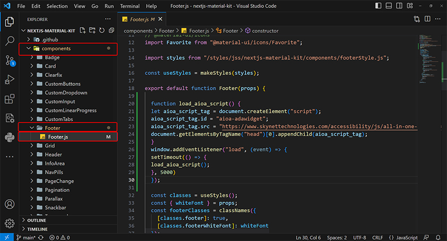
Task: Change indentation via Spaces: 2
Action: 336,237
